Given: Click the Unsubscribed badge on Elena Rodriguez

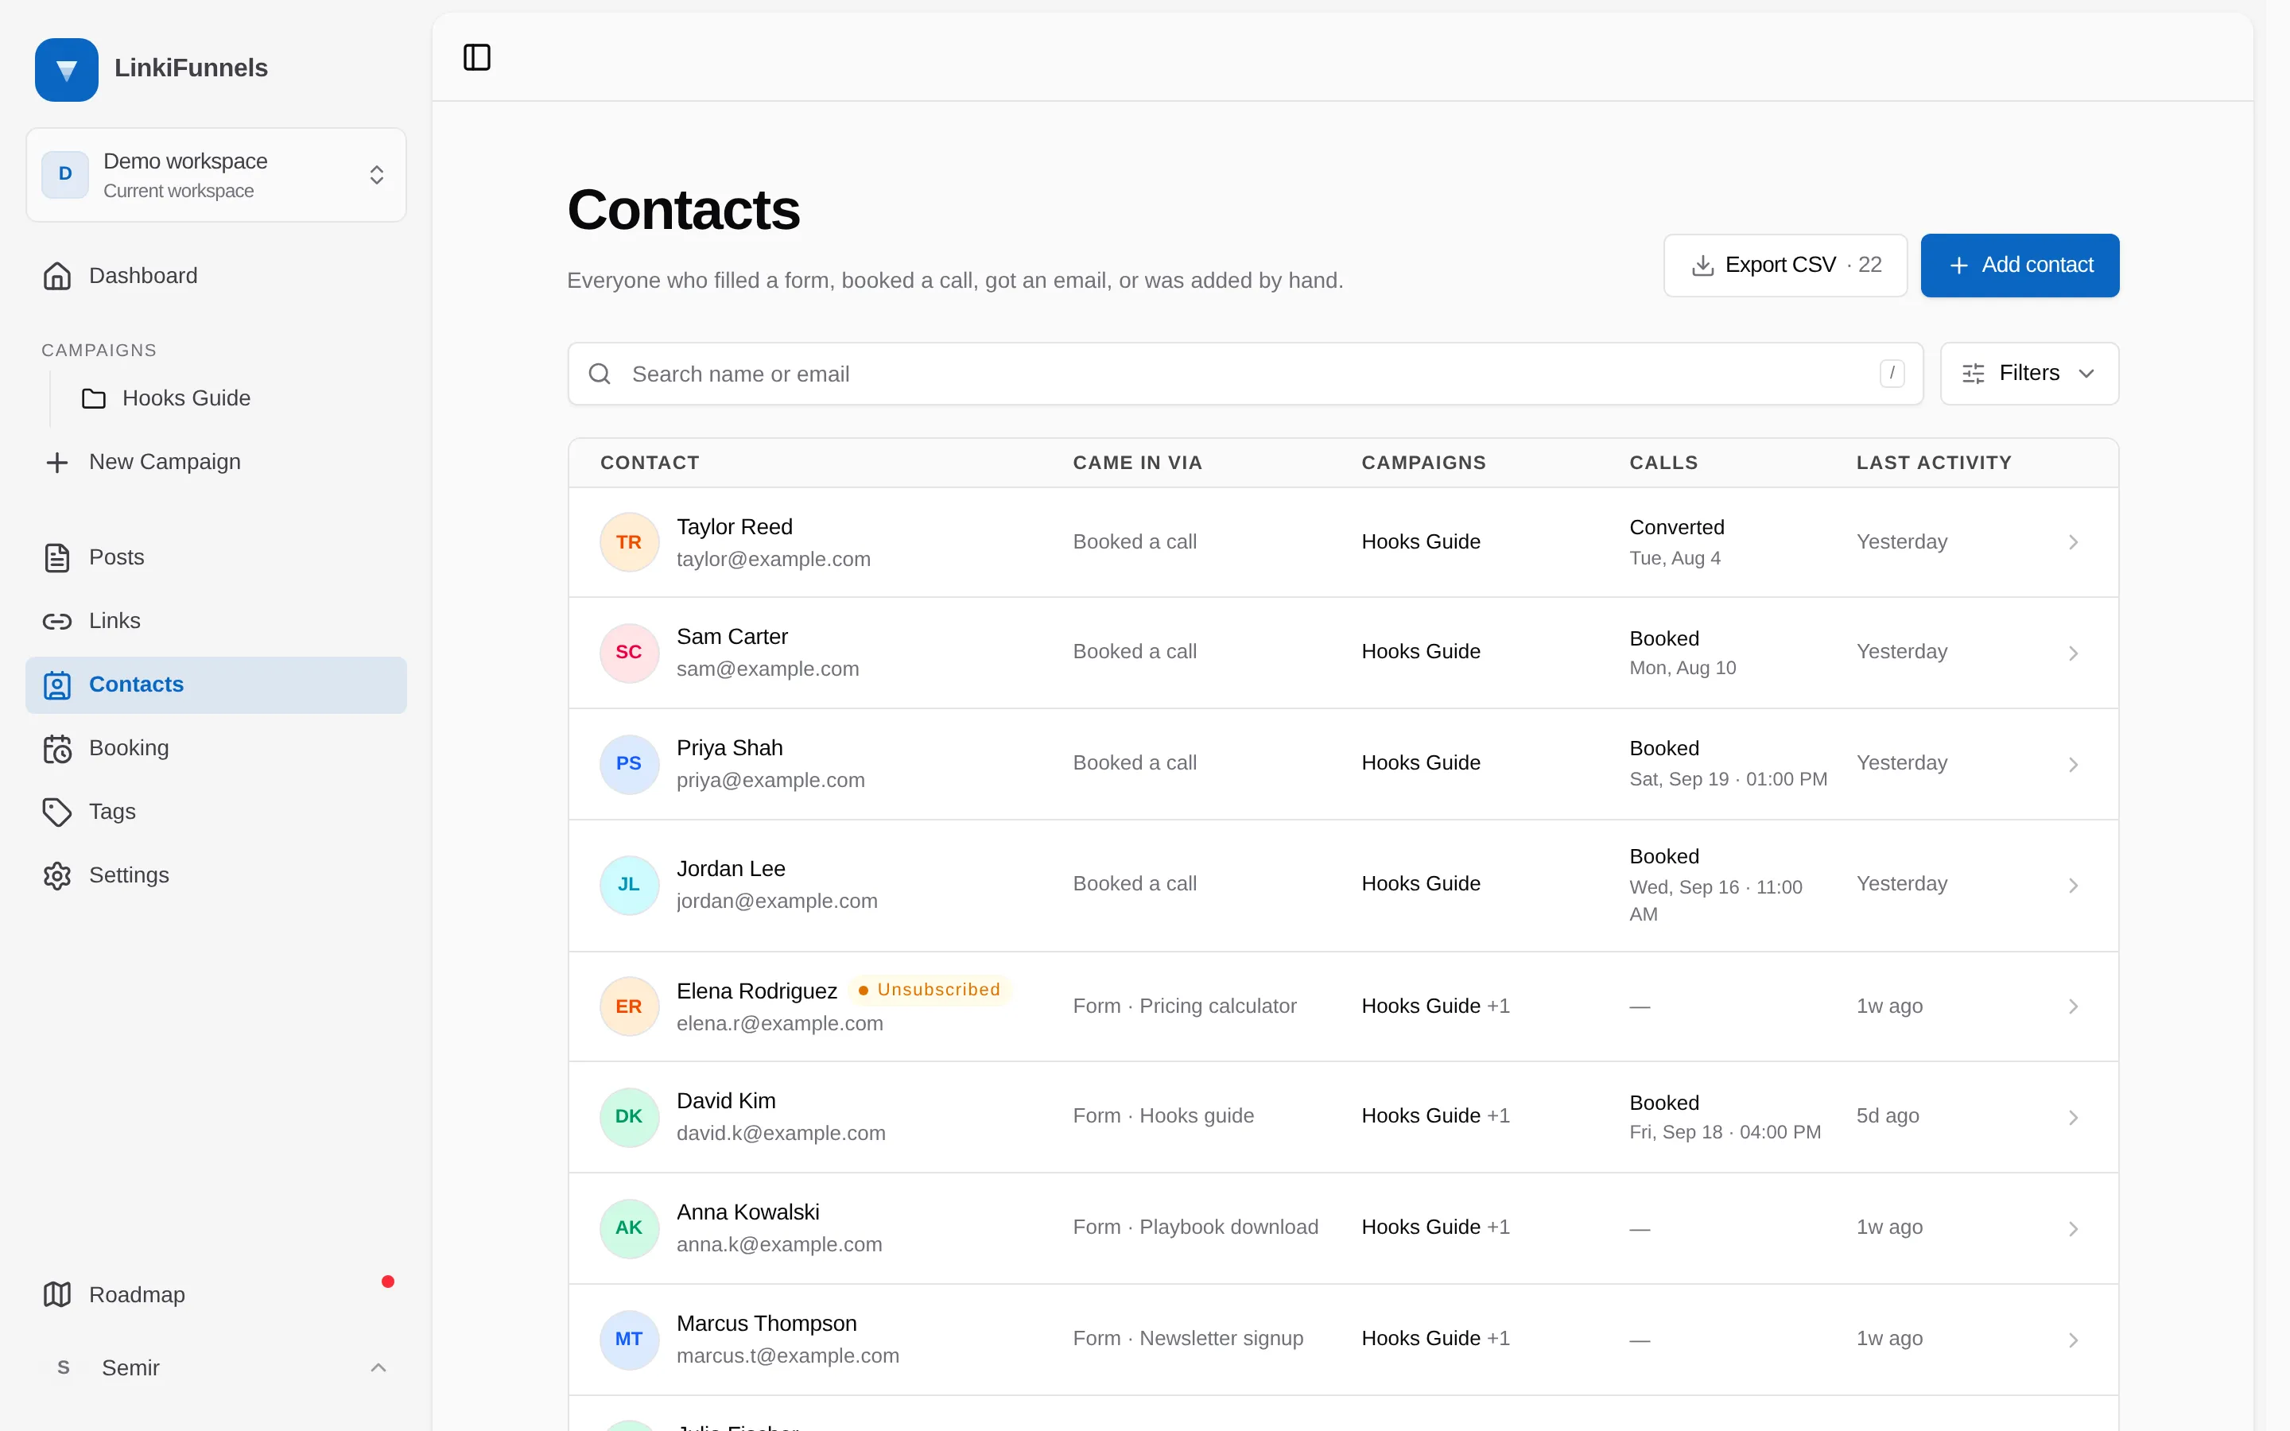Looking at the screenshot, I should pyautogui.click(x=930, y=989).
